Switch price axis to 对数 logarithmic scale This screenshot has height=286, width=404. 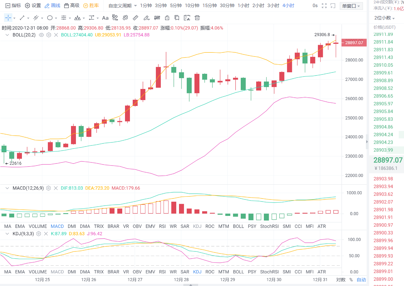(340, 280)
